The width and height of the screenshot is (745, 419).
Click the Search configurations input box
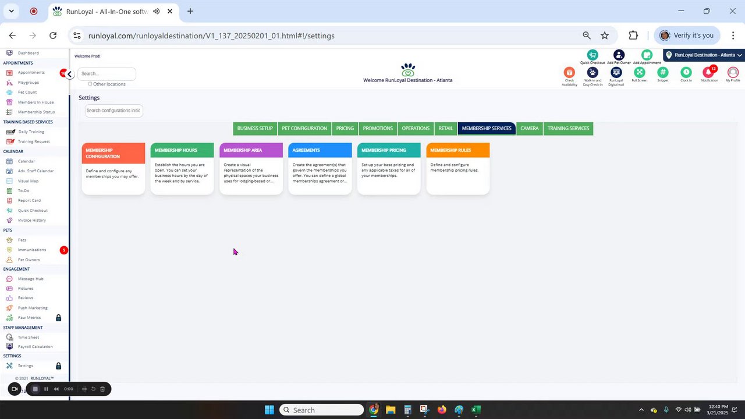[113, 111]
